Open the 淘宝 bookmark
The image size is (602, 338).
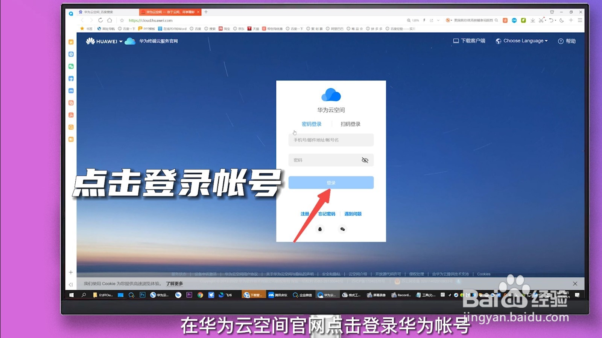coord(224,29)
